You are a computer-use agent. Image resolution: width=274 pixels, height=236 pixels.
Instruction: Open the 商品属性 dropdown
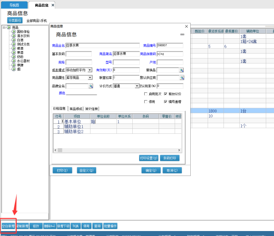90,78
